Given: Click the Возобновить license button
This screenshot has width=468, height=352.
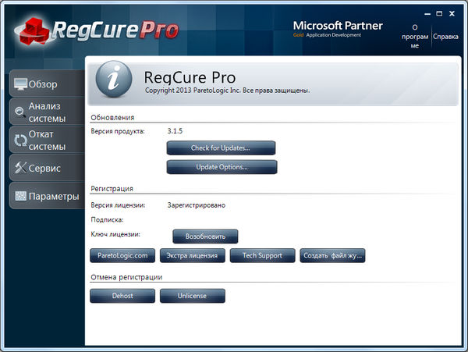Looking at the screenshot, I should tap(204, 236).
